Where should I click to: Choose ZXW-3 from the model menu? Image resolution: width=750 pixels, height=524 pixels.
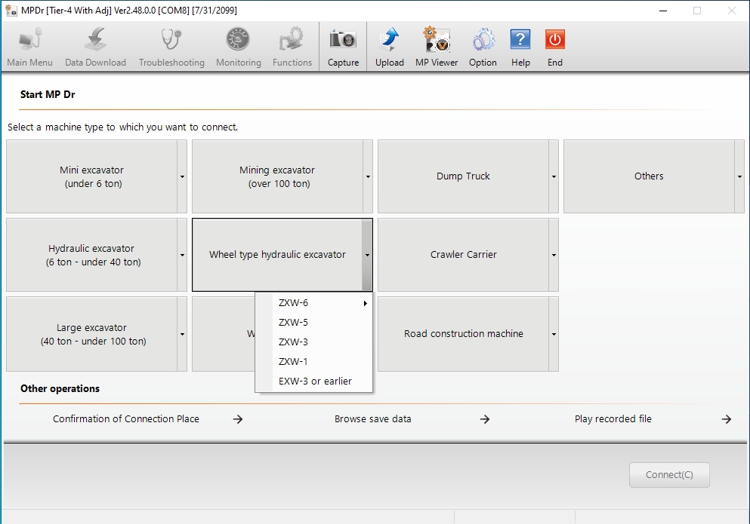(313, 342)
